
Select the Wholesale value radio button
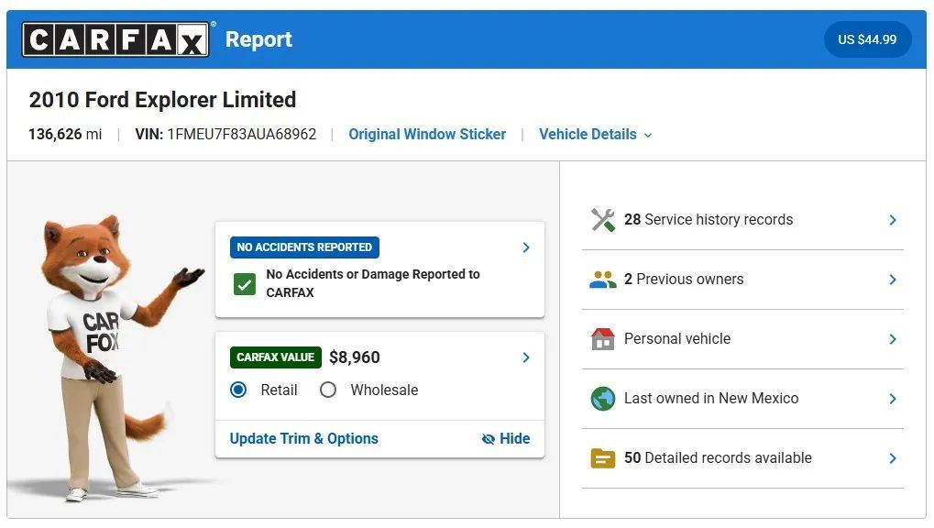tap(328, 390)
